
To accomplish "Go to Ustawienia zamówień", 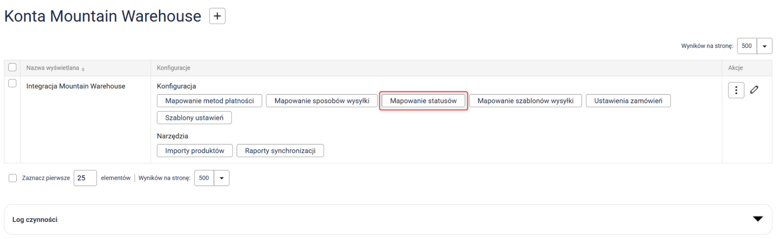I will click(x=628, y=101).
